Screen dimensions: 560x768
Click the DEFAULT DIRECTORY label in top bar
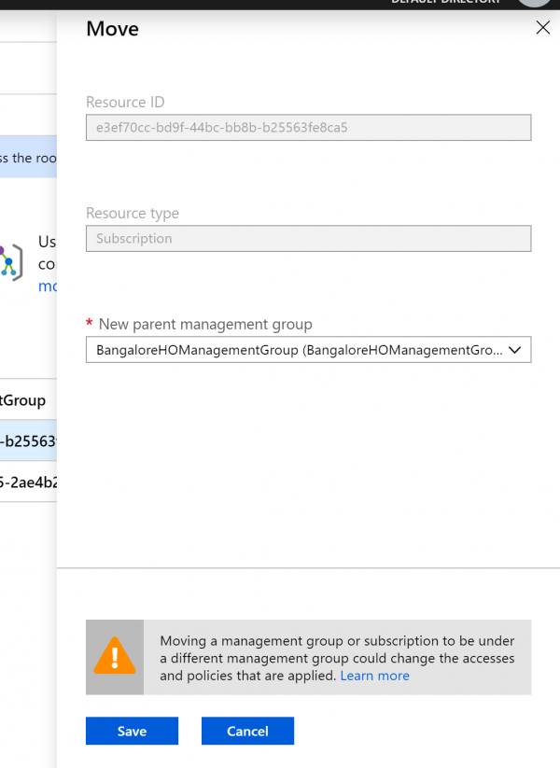click(448, 3)
